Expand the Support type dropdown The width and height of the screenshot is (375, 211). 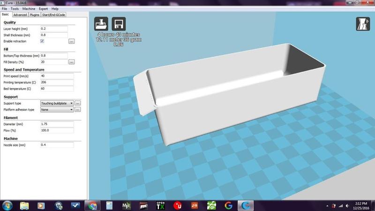[57, 103]
